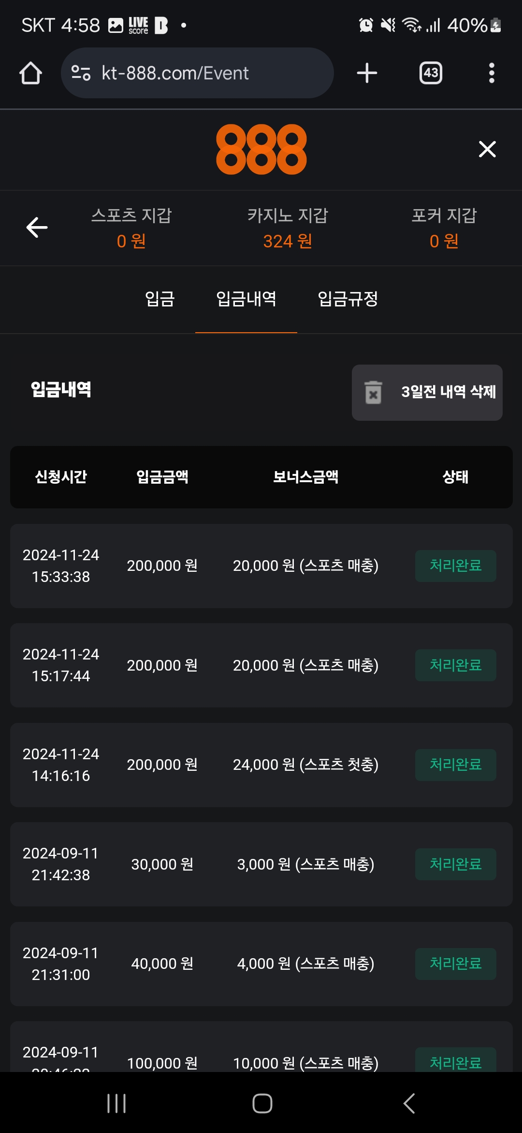
Task: Tap the browser home icon
Action: pyautogui.click(x=30, y=73)
